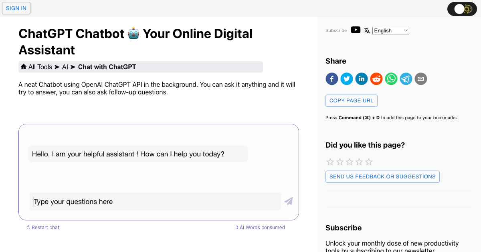Open the YouTube channel next to Subscribe
481x252 pixels.
point(356,30)
